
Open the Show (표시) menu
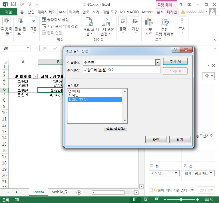click(182, 26)
